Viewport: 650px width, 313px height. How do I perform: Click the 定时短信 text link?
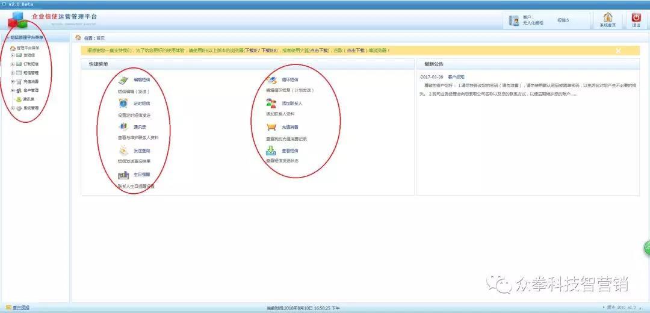tap(142, 103)
